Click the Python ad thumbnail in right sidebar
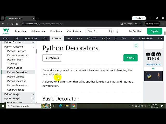Screen dimensions: 166x124 [x=153, y=76]
